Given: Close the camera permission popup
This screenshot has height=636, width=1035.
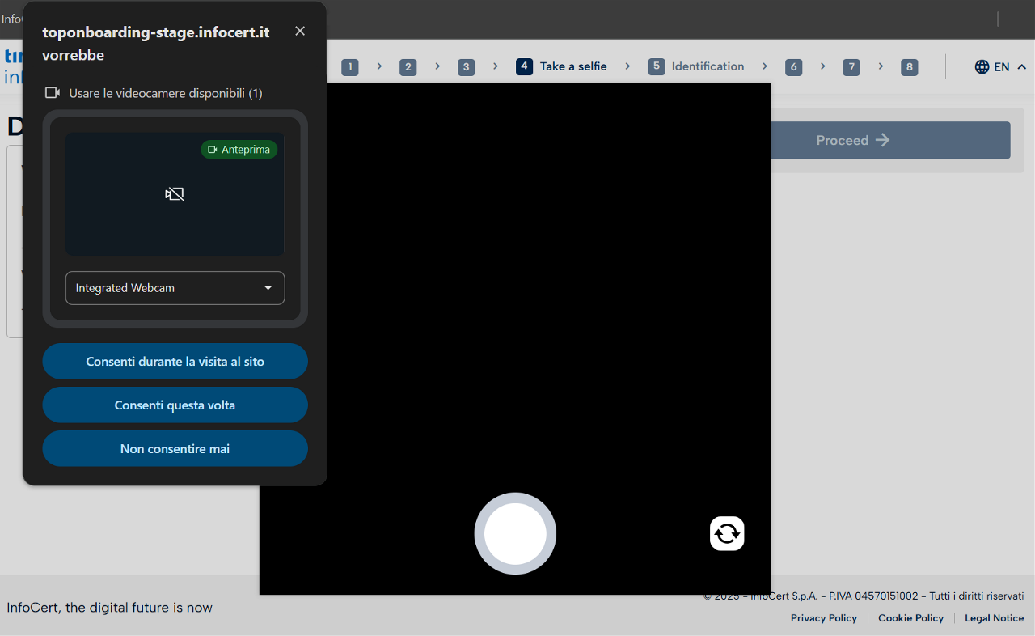Looking at the screenshot, I should [300, 31].
